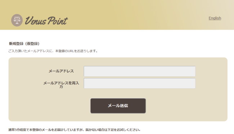234x134 pixels.
Task: Click the メールアドレスを再入力 field label
Action: coord(61,85)
